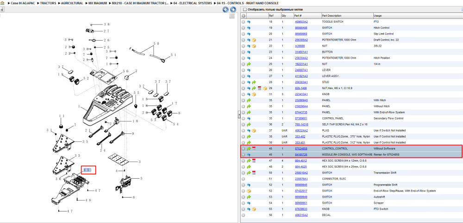Open part number 84165726 link
This screenshot has height=223, width=463.
pos(301,155)
